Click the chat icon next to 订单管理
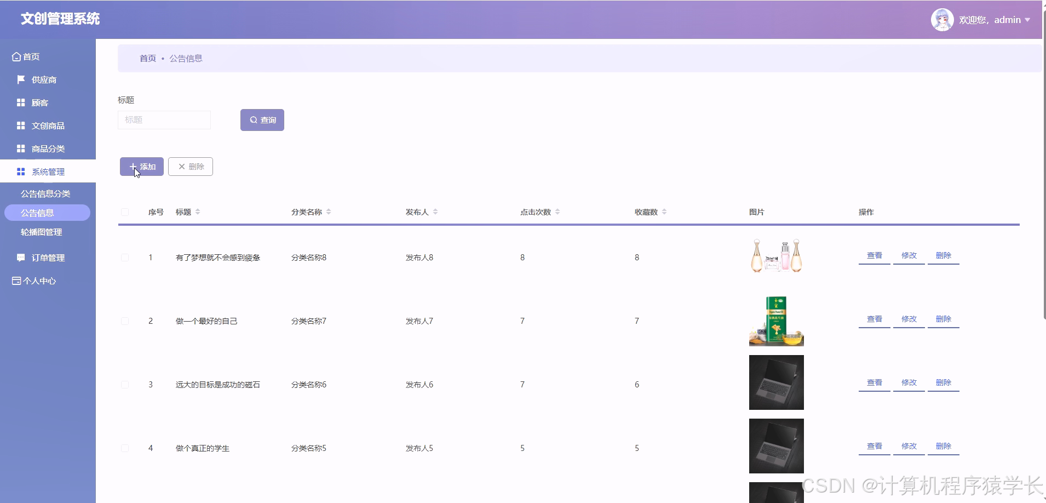 pyautogui.click(x=21, y=258)
